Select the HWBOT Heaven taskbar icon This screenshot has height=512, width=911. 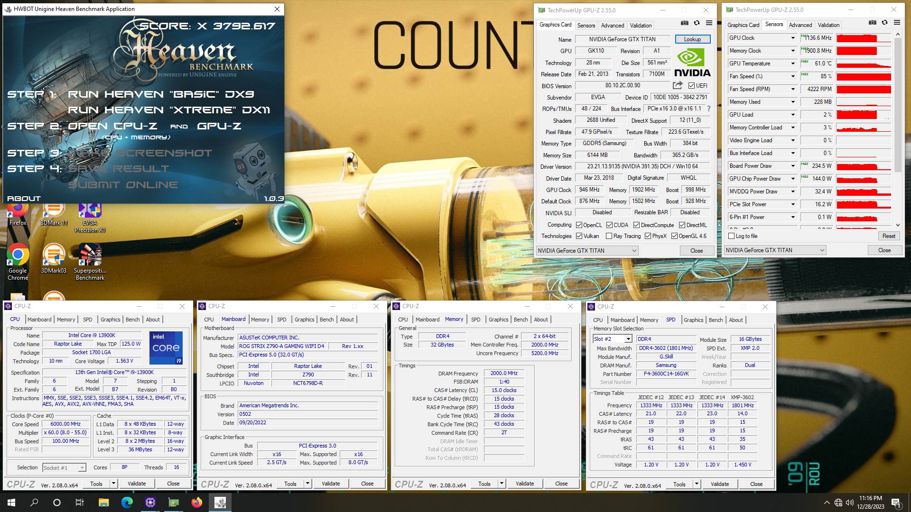(x=220, y=503)
